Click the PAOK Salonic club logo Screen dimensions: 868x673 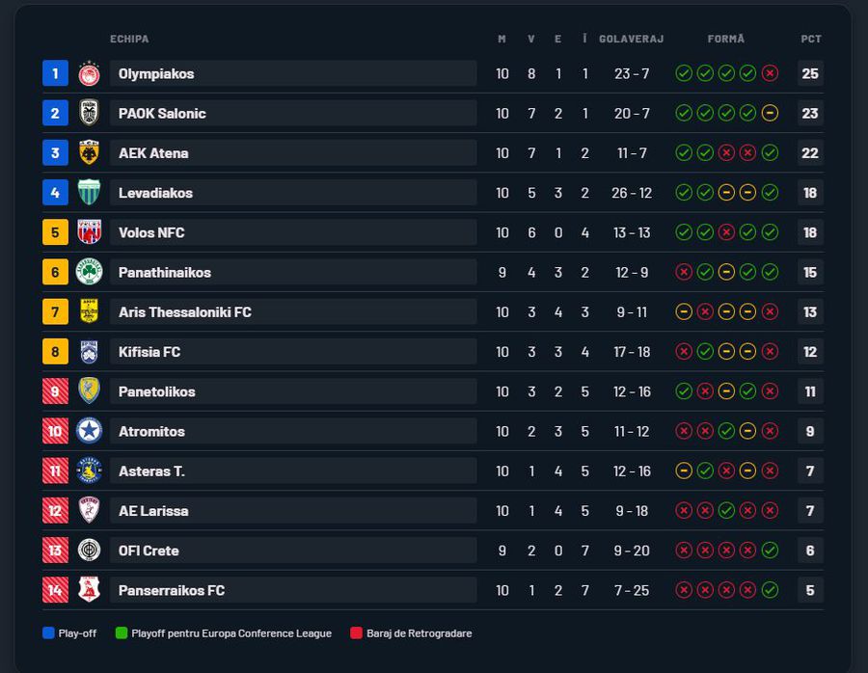point(89,113)
